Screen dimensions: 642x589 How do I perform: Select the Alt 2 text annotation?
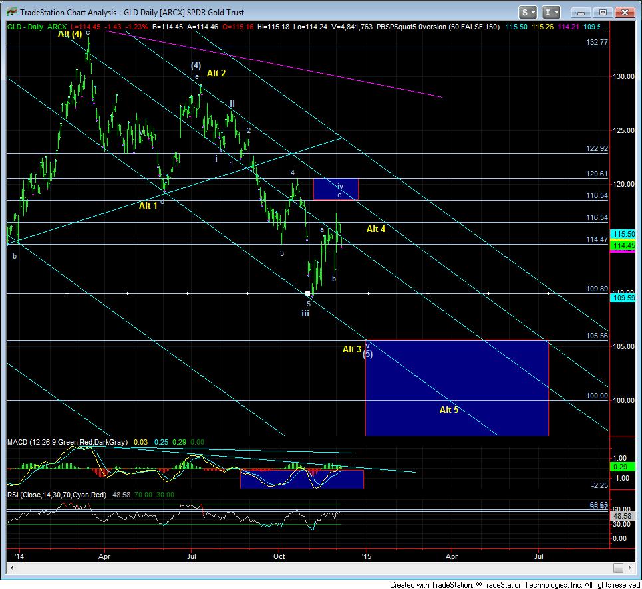point(216,73)
